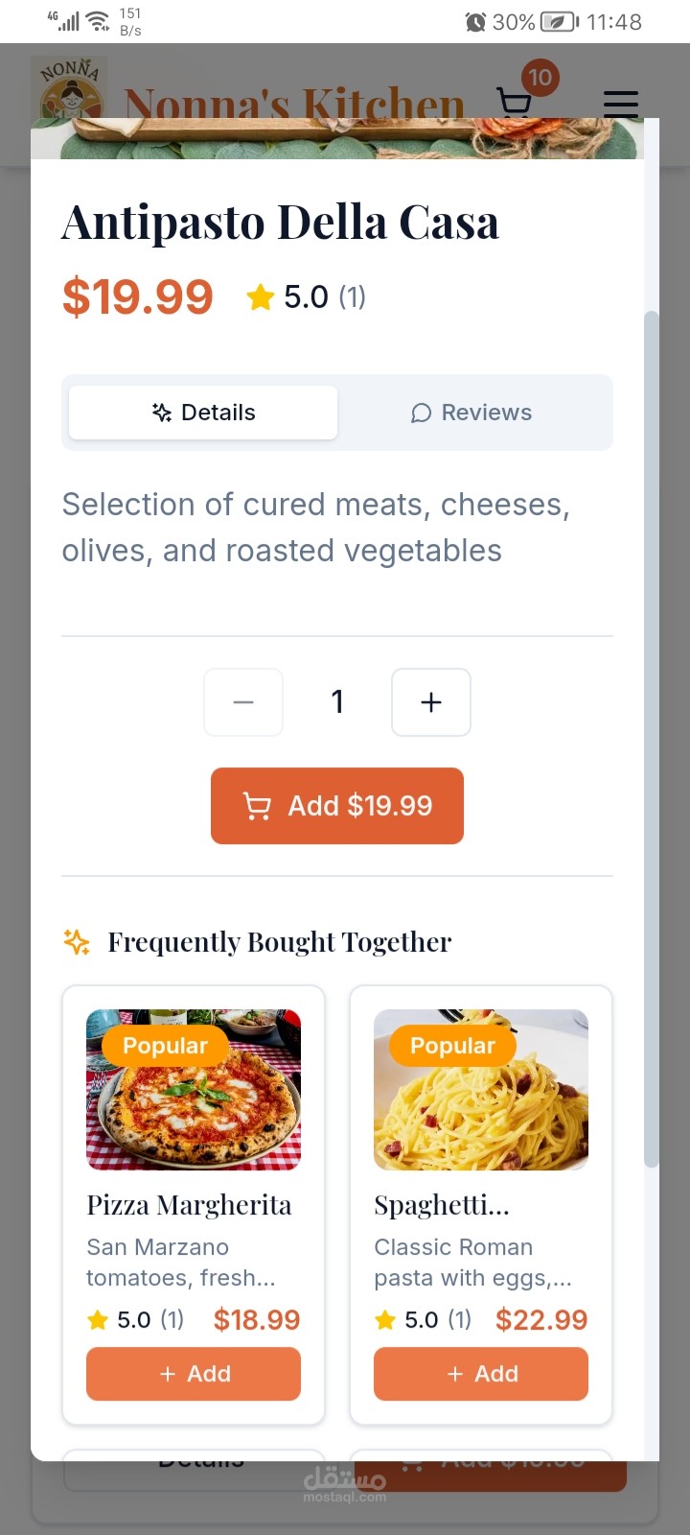Click the Add $19.99 button
690x1535 pixels.
(337, 806)
